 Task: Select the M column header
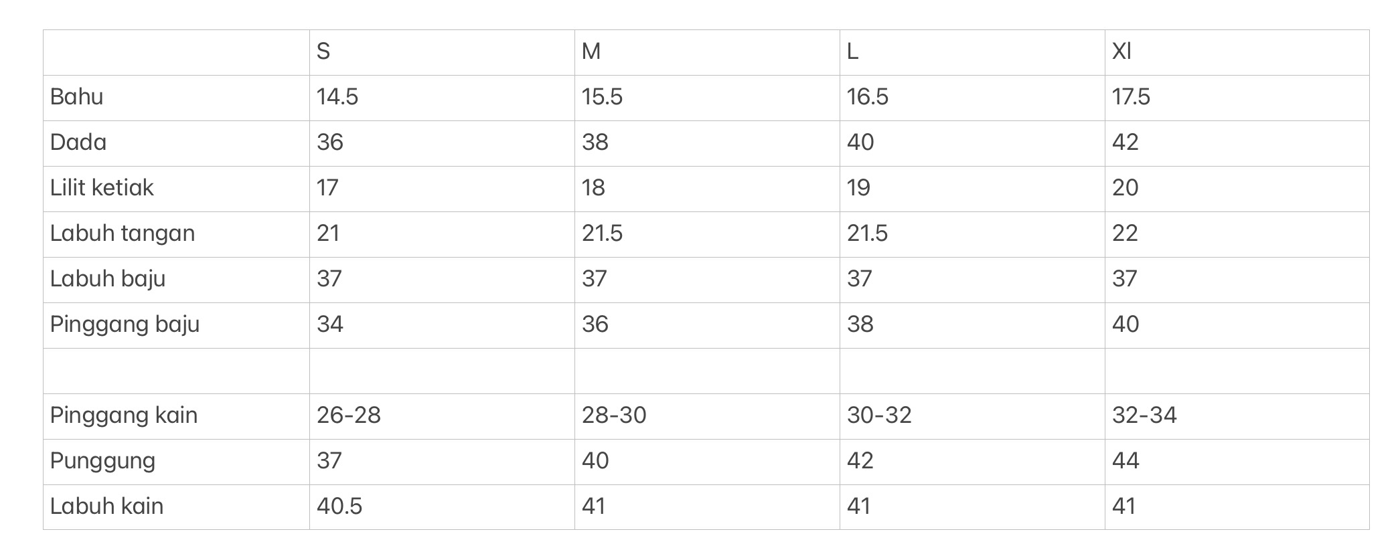[x=591, y=52]
